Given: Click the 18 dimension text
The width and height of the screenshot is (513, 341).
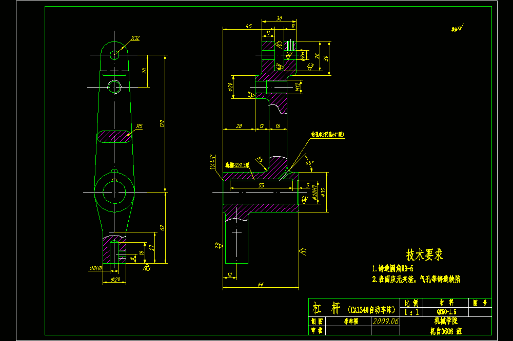Looking at the screenshot, I should (142, 253).
